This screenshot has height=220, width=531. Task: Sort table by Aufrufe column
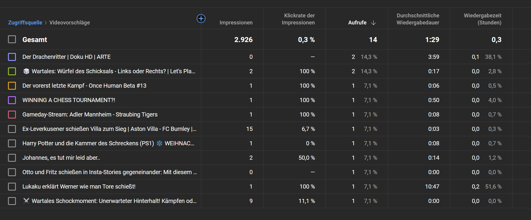click(x=357, y=23)
